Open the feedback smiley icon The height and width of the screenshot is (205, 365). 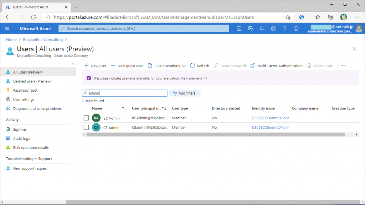[x=296, y=28]
